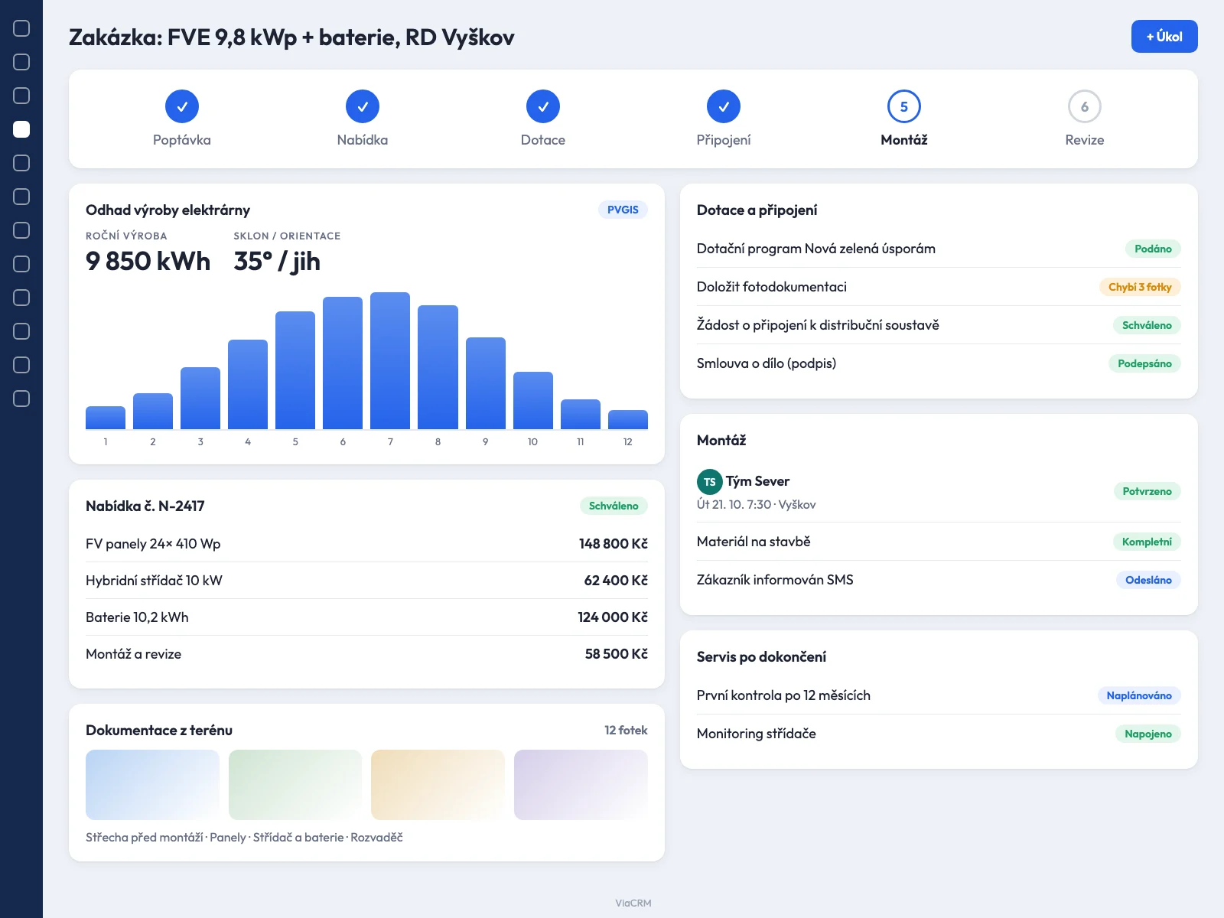The image size is (1224, 918).
Task: Go to step 5 Montáž circle
Action: tap(904, 106)
